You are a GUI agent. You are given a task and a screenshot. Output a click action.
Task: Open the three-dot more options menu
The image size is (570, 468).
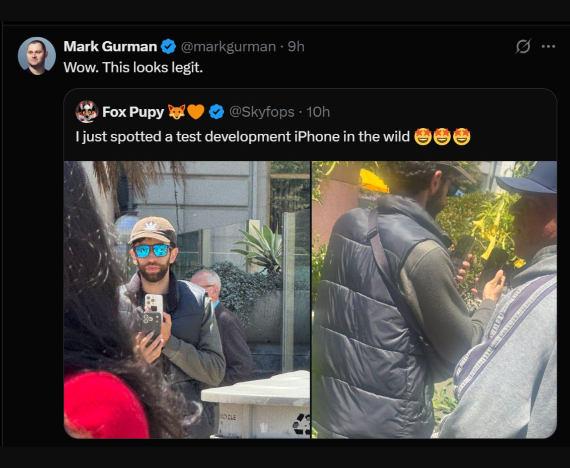549,46
